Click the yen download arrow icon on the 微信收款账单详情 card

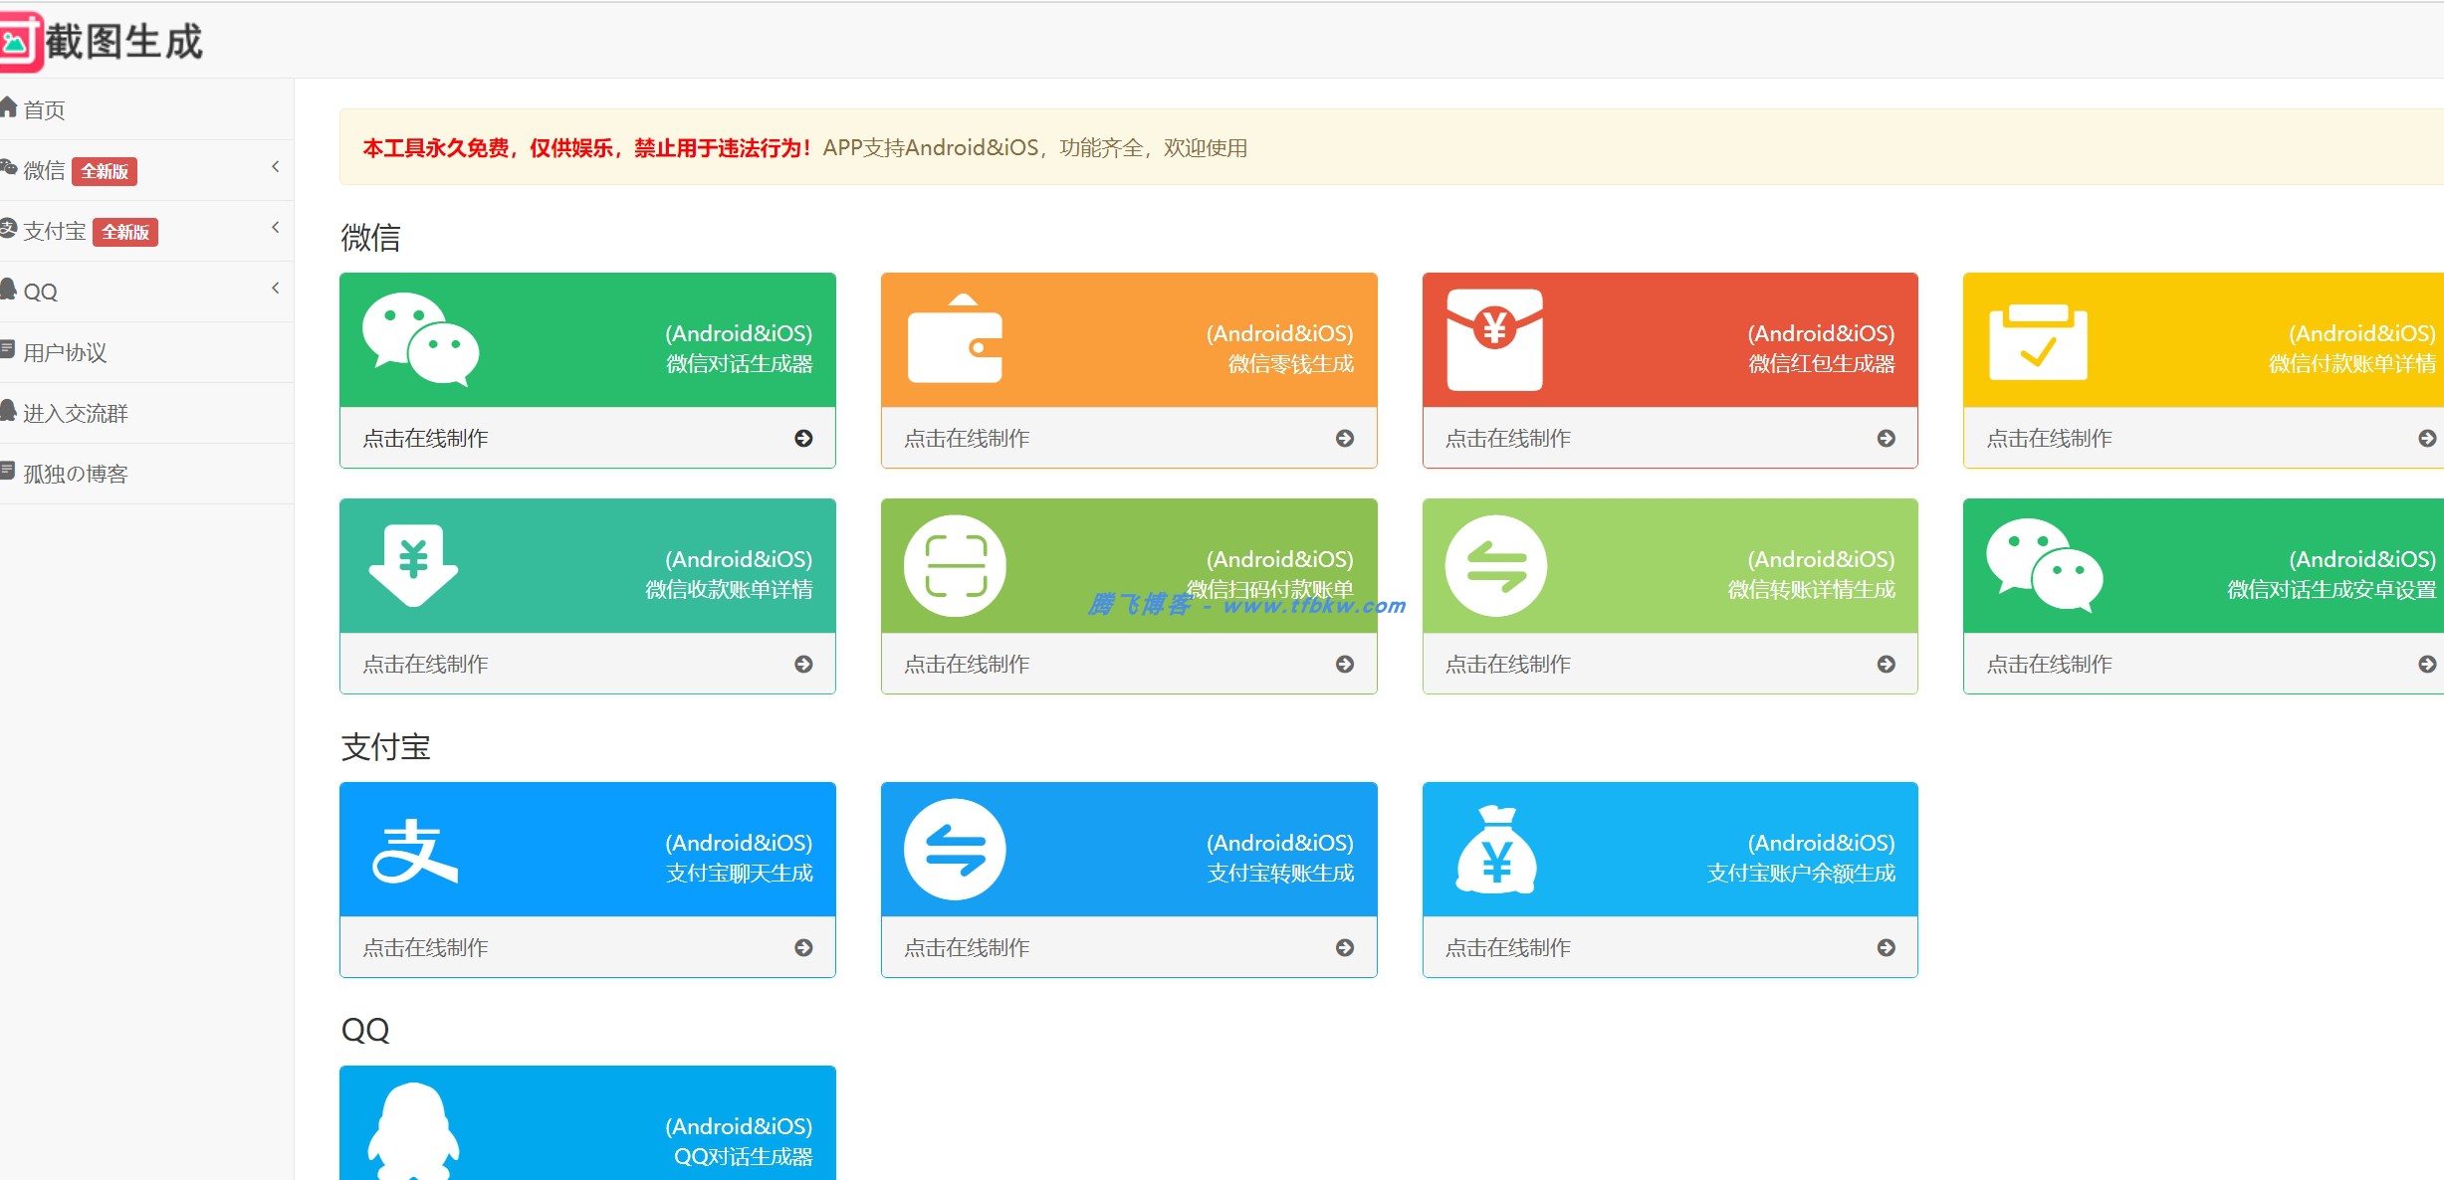coord(413,564)
